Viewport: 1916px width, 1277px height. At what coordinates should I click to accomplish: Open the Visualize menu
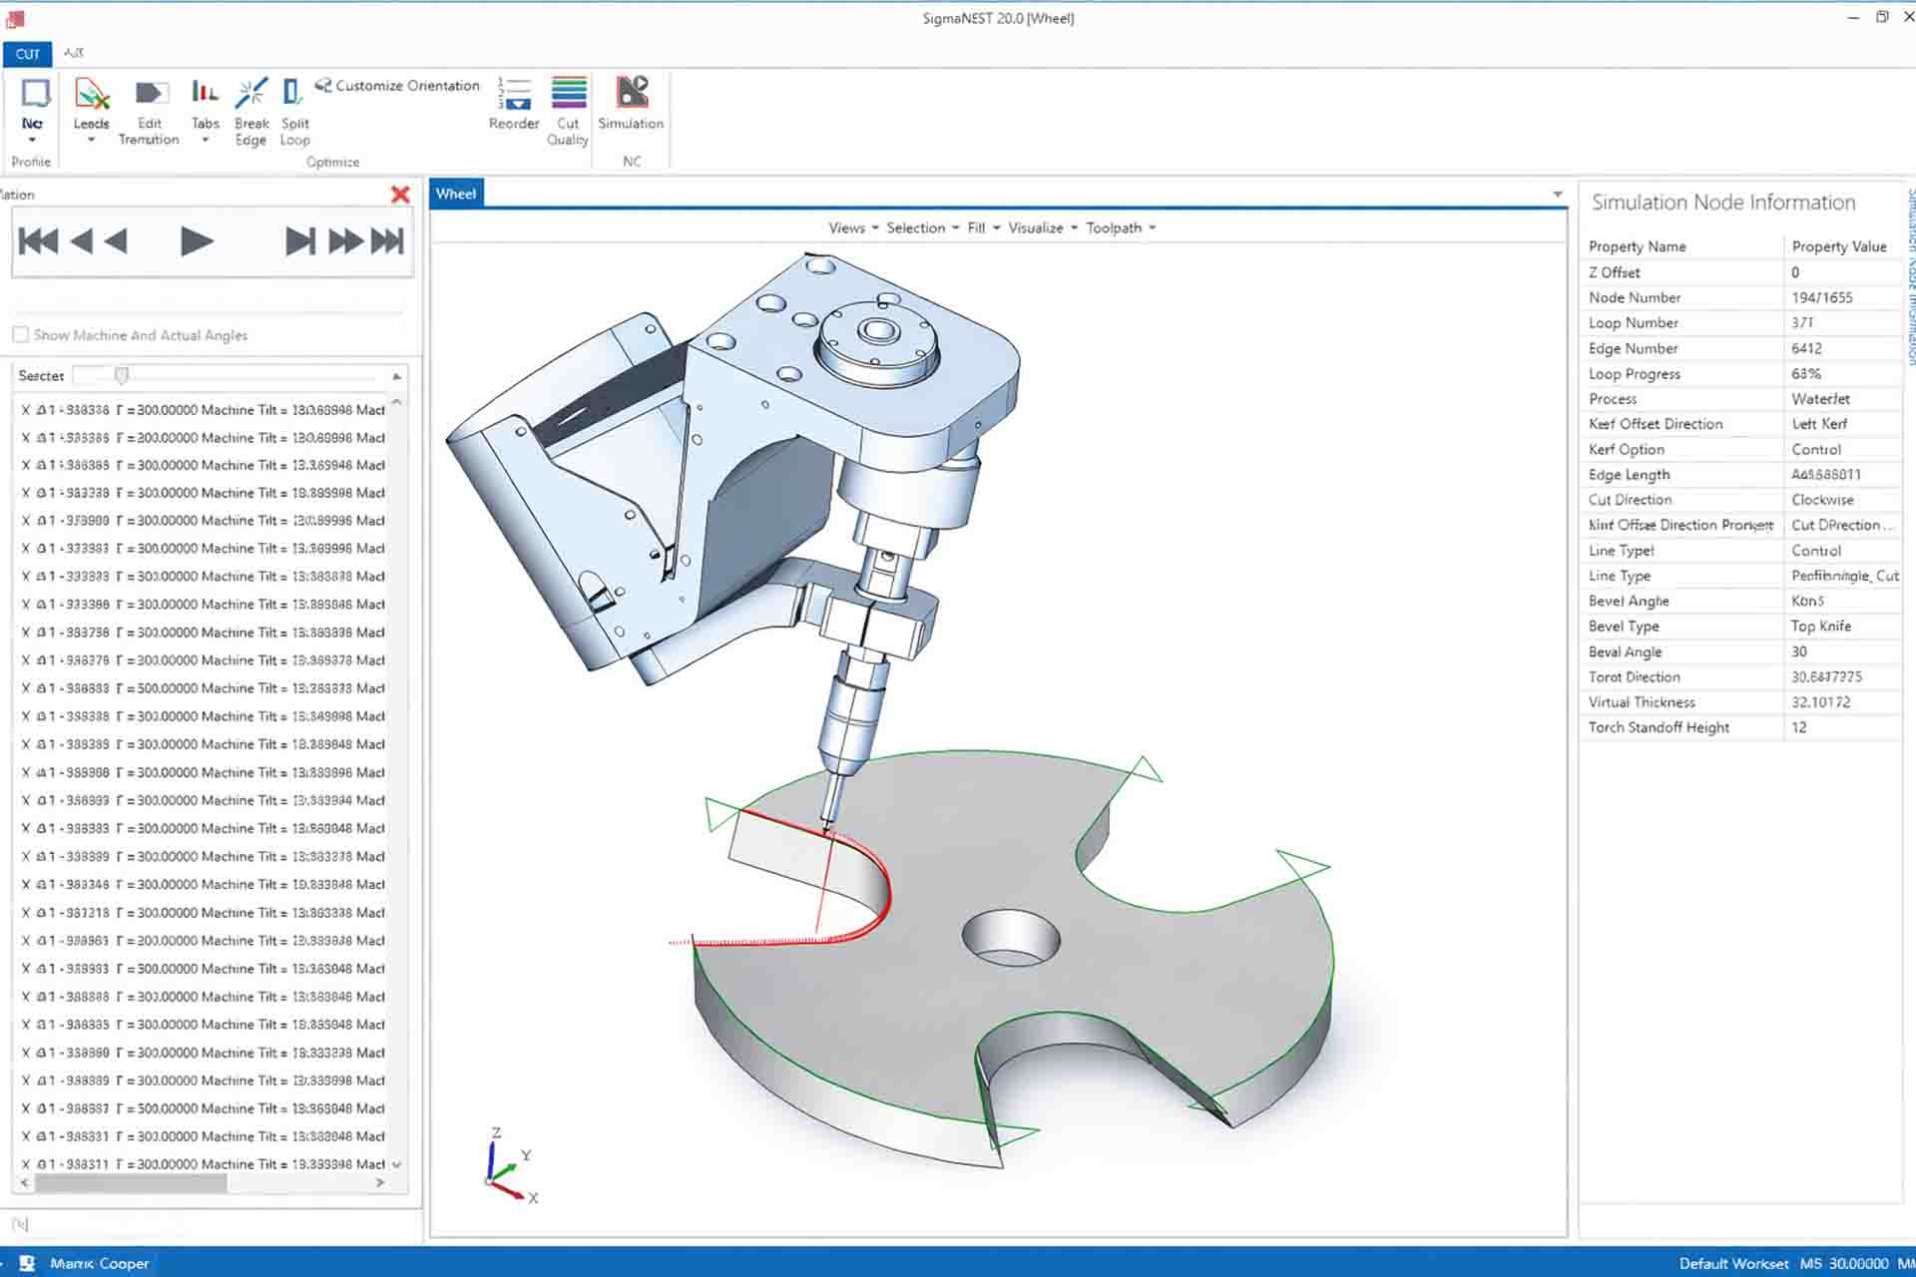(x=1043, y=227)
